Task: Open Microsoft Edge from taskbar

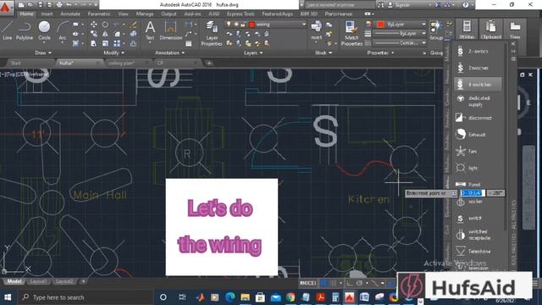Action: (230, 297)
